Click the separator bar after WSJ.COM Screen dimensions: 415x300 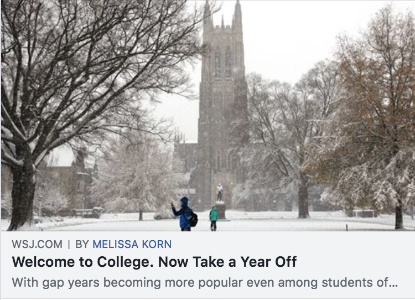[69, 244]
